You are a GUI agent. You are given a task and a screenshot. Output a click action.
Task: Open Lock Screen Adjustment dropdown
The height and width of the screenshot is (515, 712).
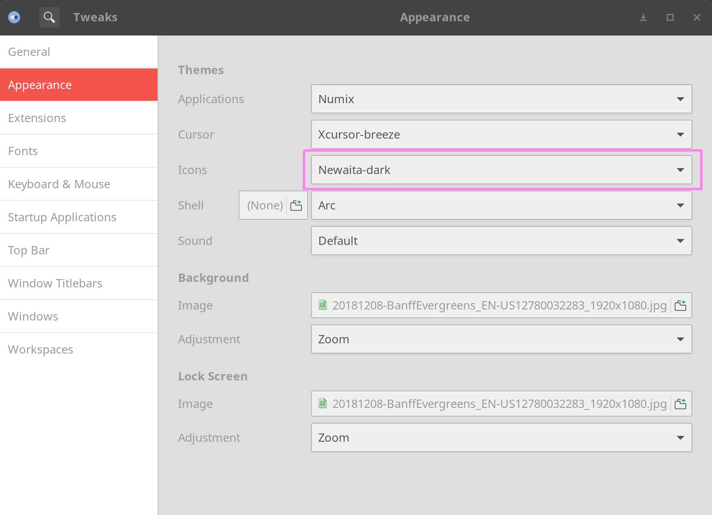tap(501, 437)
